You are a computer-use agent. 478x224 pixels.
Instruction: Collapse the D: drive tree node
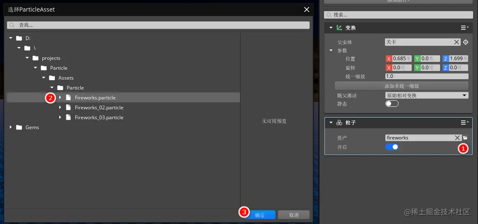(x=11, y=38)
